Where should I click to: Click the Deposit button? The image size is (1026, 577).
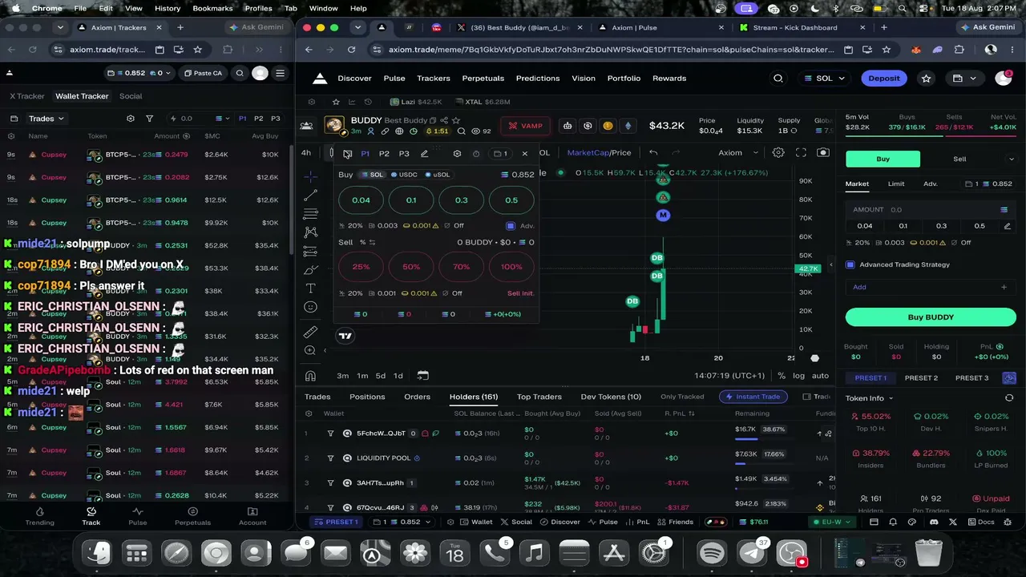(x=884, y=79)
